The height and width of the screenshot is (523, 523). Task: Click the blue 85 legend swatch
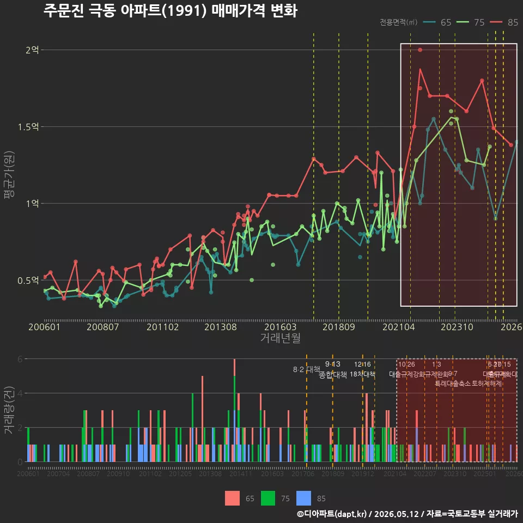[303, 498]
